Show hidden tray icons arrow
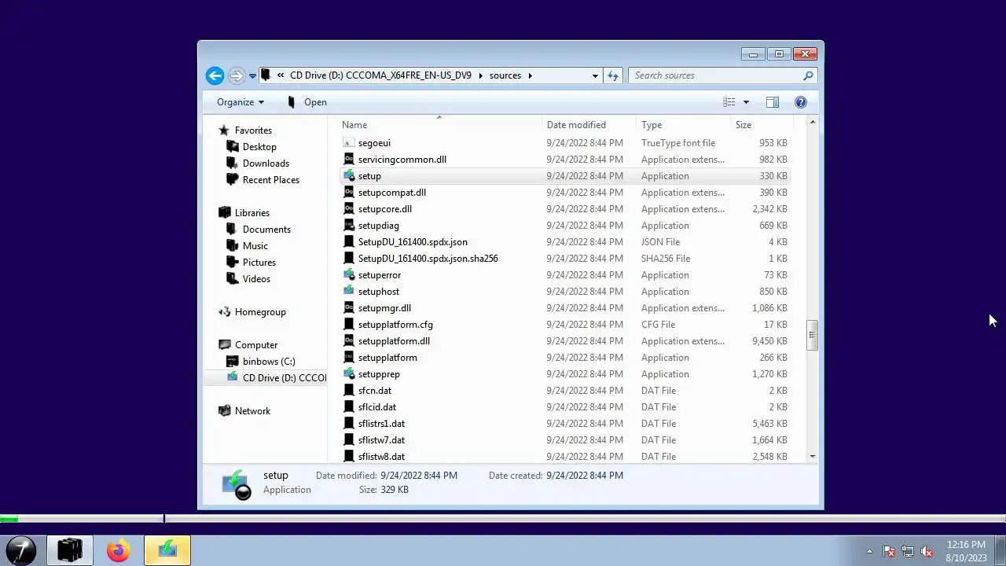 tap(869, 551)
